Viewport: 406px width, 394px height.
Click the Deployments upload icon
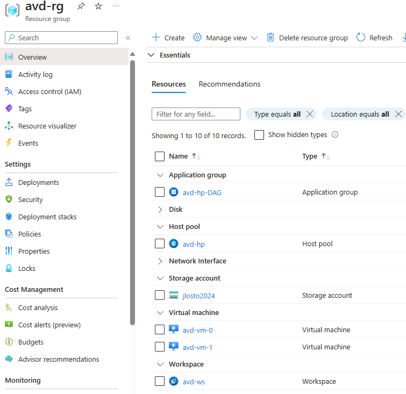point(9,182)
